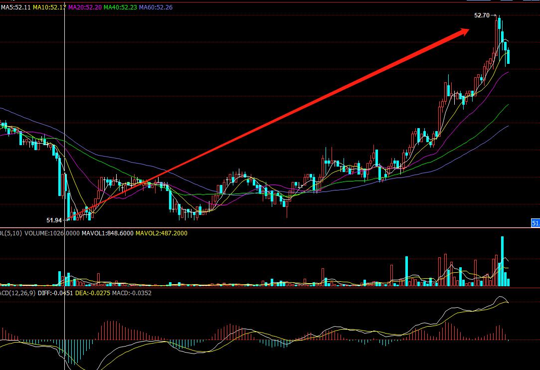Click the MAVOL1:848.6000 value
The image size is (540, 370).
pyautogui.click(x=107, y=233)
